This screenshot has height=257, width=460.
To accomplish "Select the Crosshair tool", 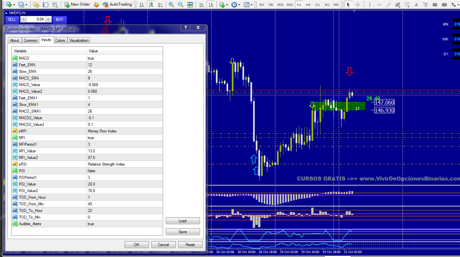I will (x=358, y=5).
